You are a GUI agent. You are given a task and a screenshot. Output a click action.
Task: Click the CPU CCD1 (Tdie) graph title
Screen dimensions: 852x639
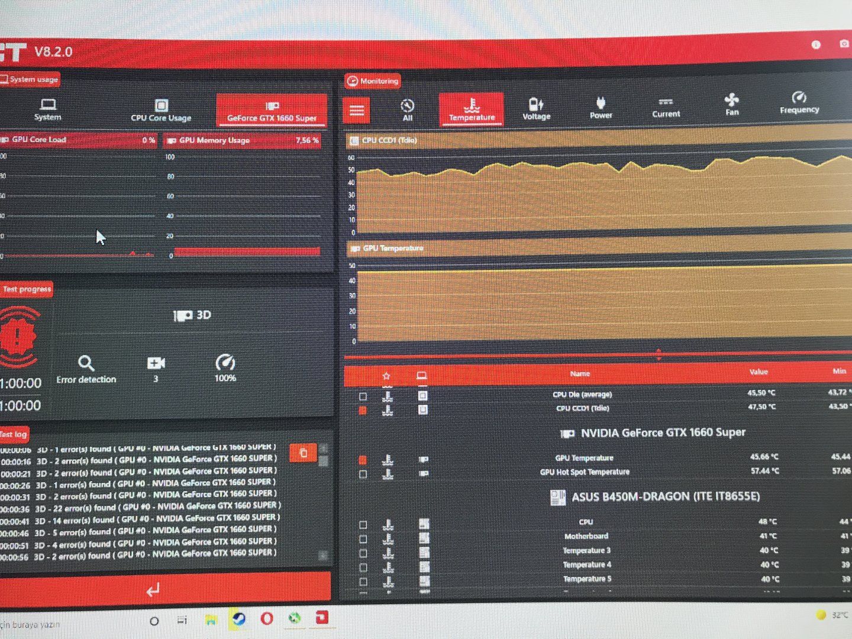pos(390,141)
